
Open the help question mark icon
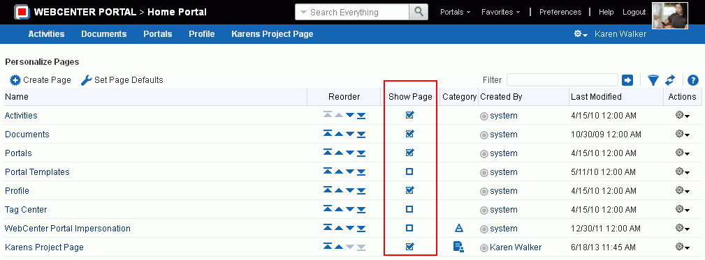[x=693, y=80]
